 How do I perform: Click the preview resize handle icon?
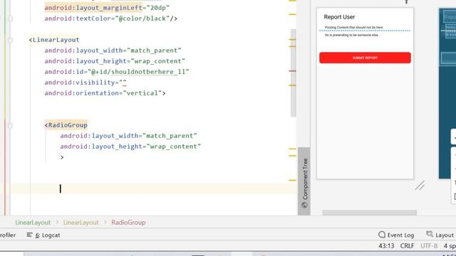420,186
